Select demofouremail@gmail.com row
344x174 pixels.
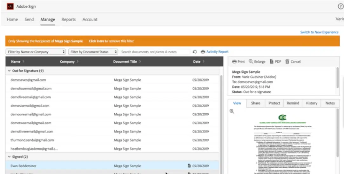point(112,88)
